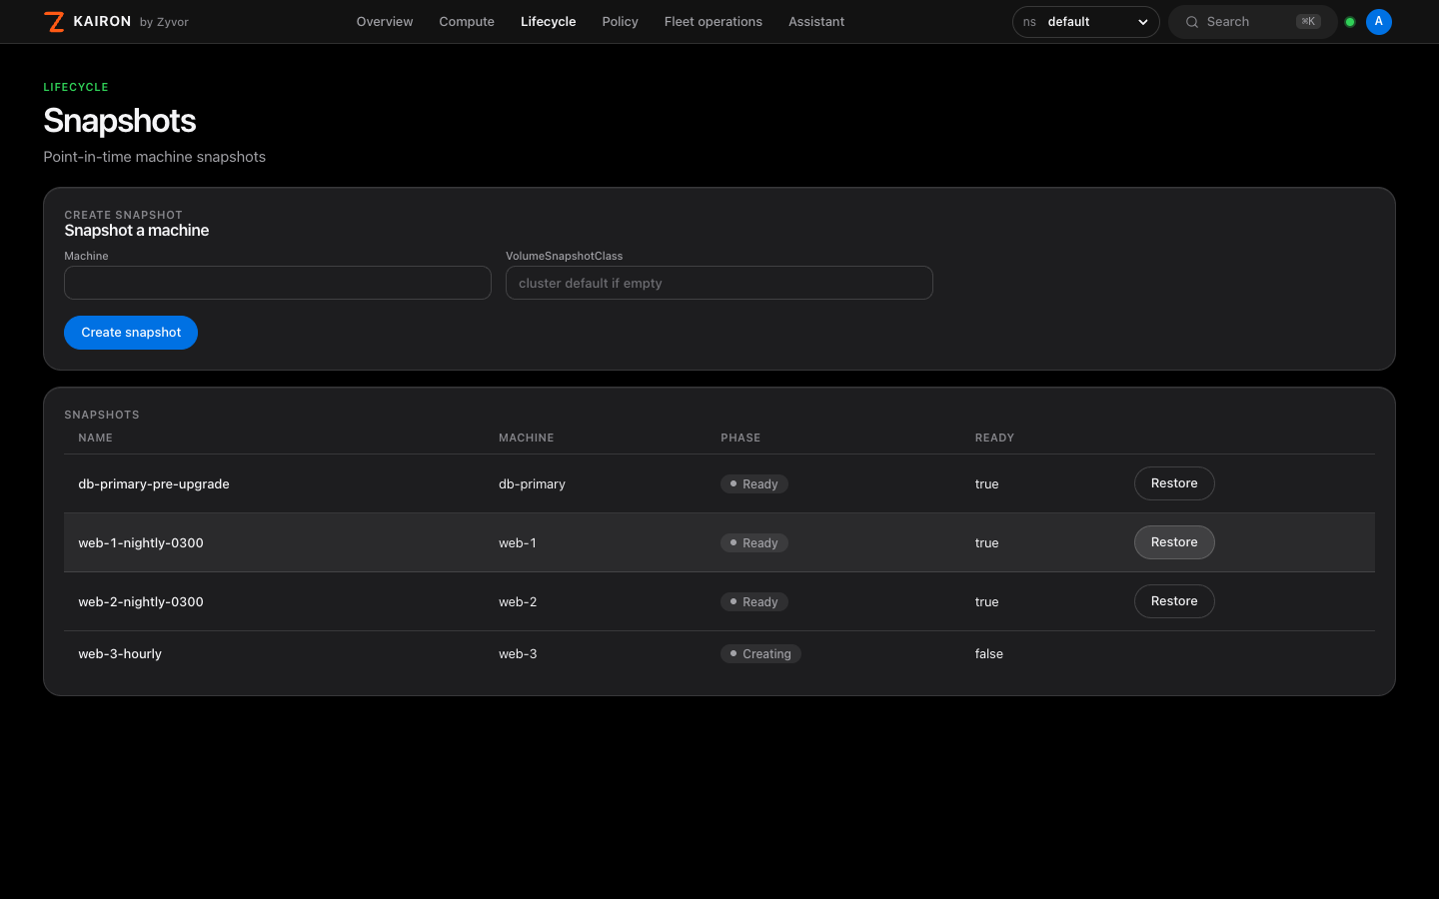Focus the Machine input field
1439x899 pixels.
pos(278,283)
